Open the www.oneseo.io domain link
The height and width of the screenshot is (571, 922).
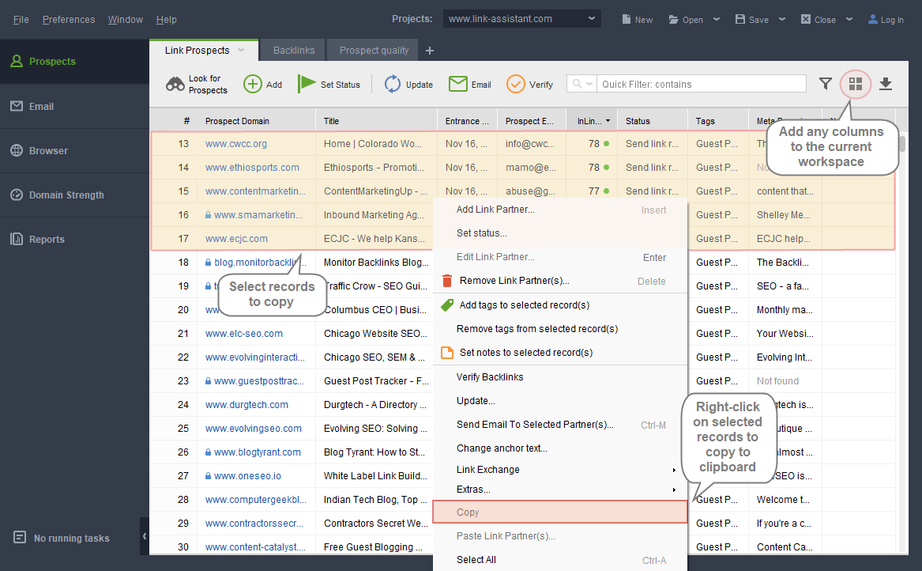click(x=247, y=476)
